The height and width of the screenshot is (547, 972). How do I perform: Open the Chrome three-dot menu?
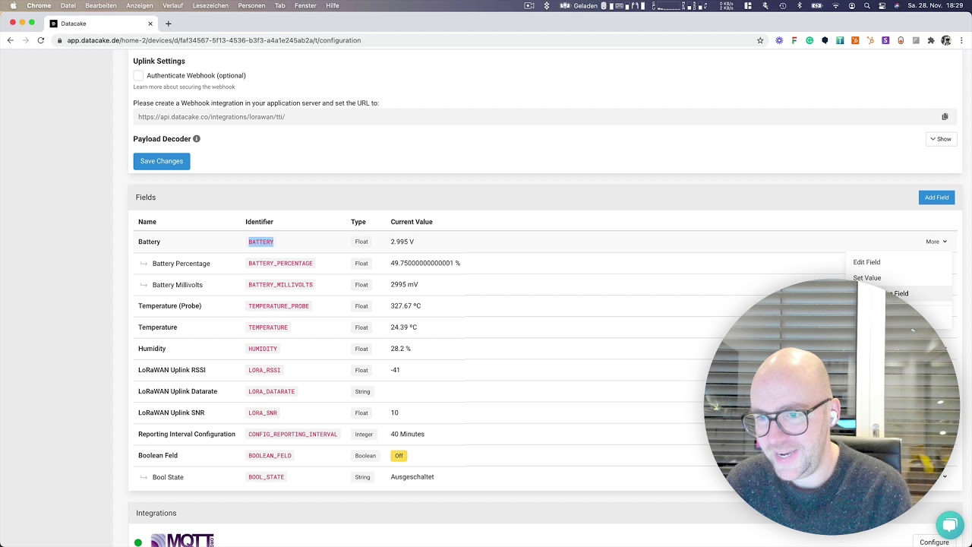pyautogui.click(x=961, y=40)
